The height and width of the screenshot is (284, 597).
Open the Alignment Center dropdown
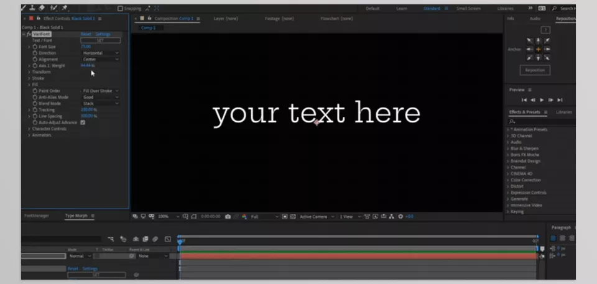click(x=101, y=60)
